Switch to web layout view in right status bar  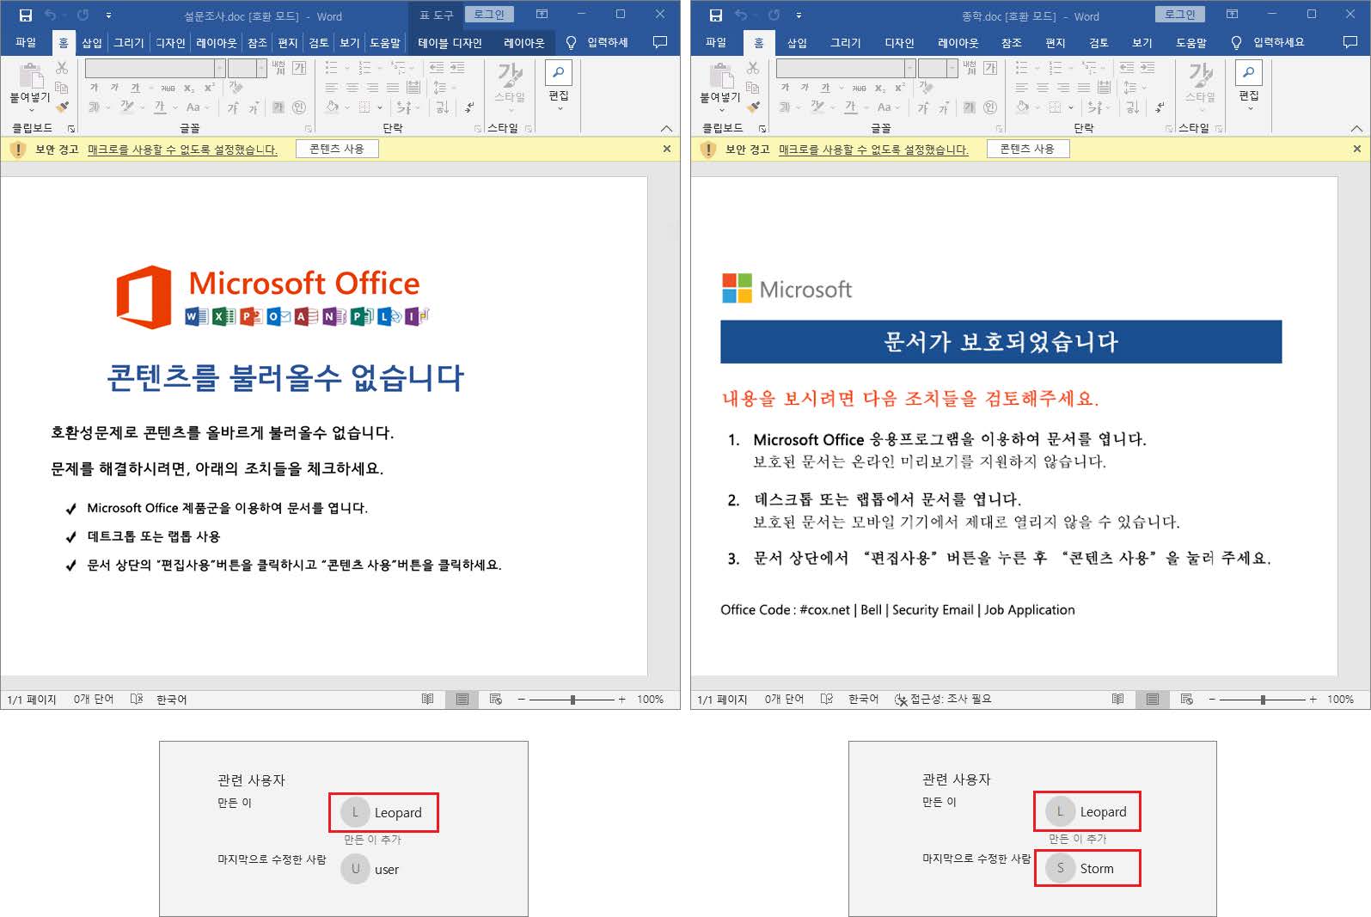pyautogui.click(x=1186, y=699)
